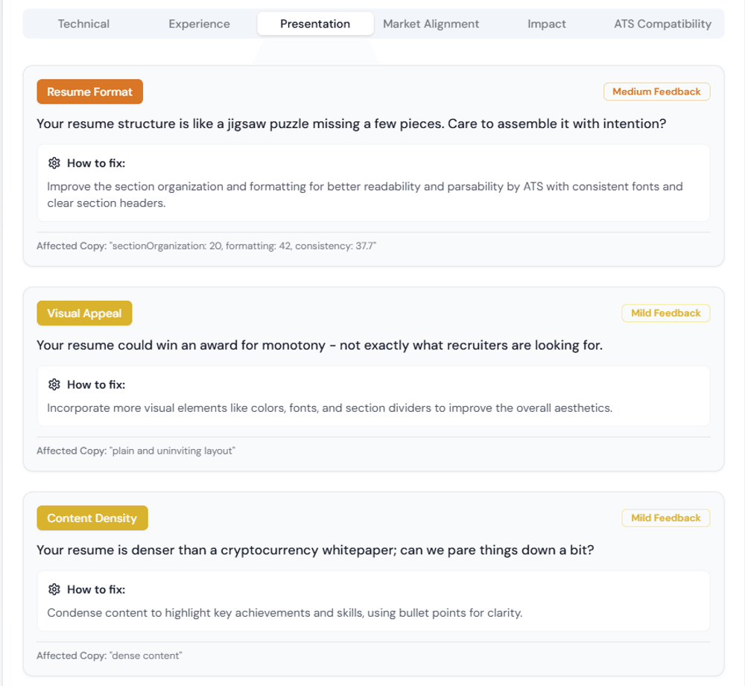This screenshot has width=745, height=686.
Task: Click the gear icon in Resume Format card
Action: pyautogui.click(x=54, y=163)
